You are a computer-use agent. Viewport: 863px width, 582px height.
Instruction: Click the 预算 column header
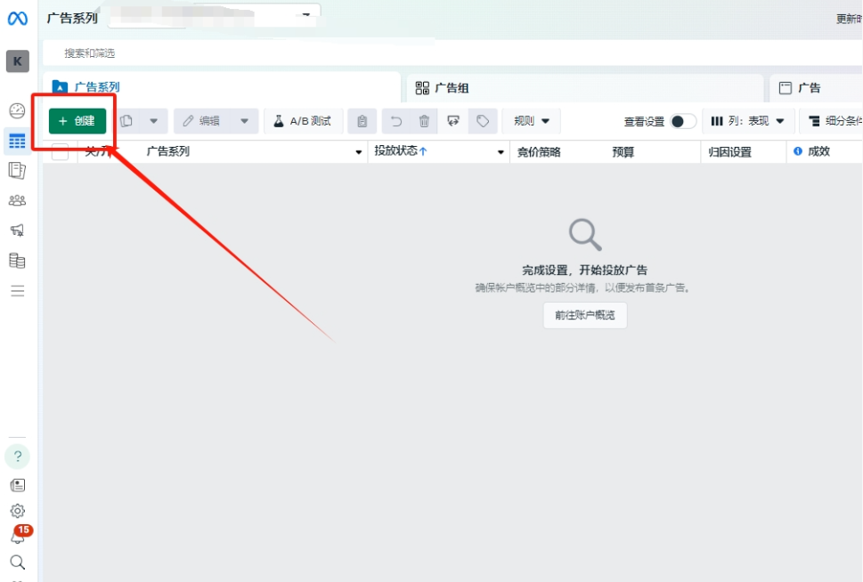[623, 152]
